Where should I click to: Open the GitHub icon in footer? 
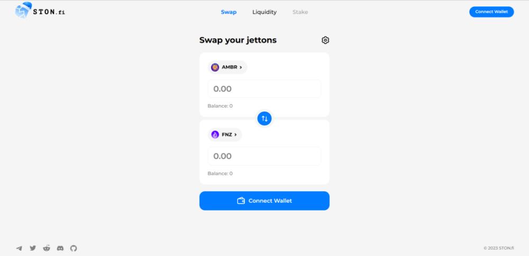74,248
